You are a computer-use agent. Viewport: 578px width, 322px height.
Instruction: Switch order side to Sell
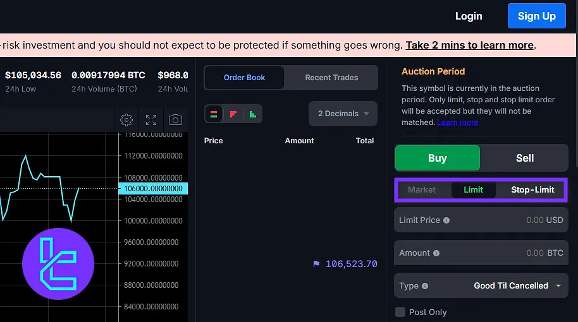click(x=524, y=158)
